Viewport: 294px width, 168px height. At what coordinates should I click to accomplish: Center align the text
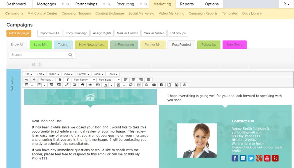[133, 80]
